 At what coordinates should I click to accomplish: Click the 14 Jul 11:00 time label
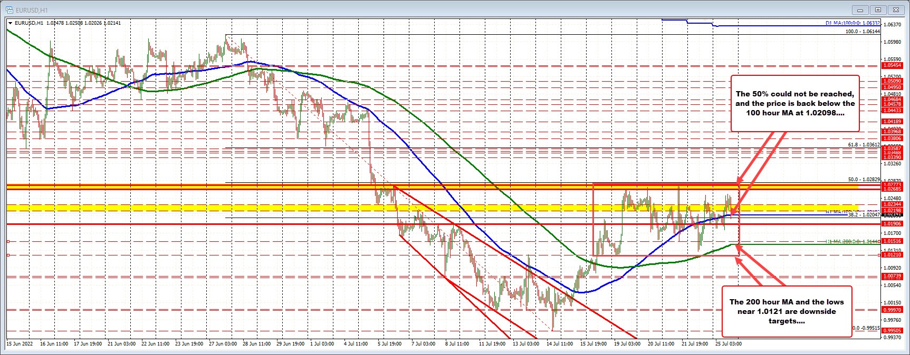(560, 343)
